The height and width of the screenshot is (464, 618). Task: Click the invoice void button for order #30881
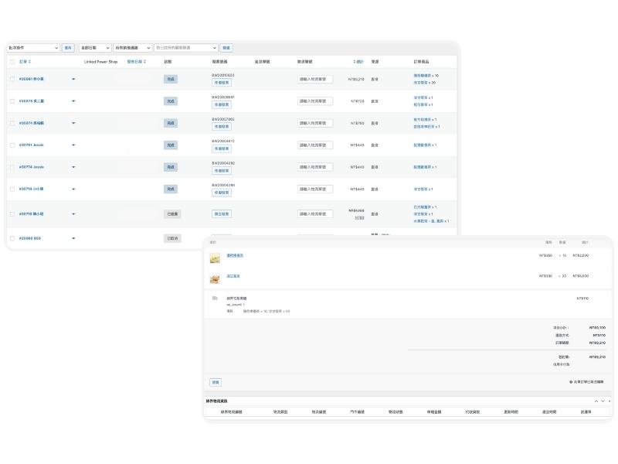coord(221,83)
